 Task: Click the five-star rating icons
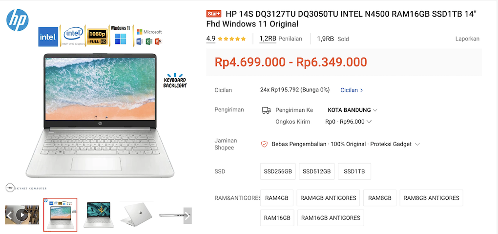click(234, 39)
